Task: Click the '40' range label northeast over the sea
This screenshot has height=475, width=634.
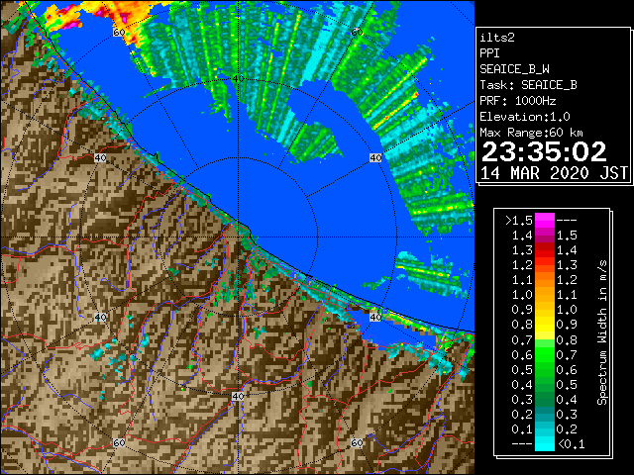Action: pyautogui.click(x=375, y=157)
